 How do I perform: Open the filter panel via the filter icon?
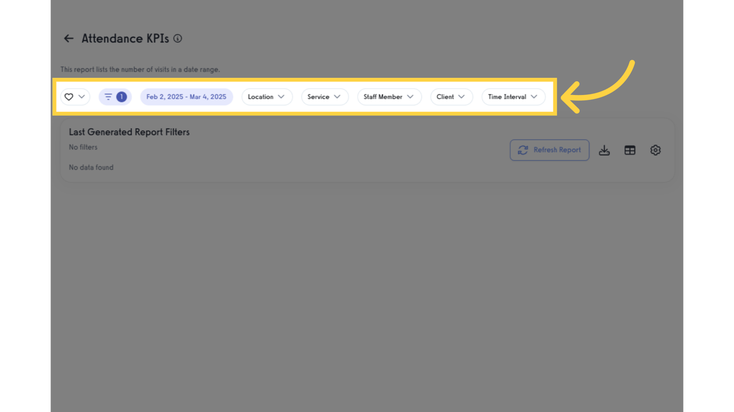[x=109, y=97]
